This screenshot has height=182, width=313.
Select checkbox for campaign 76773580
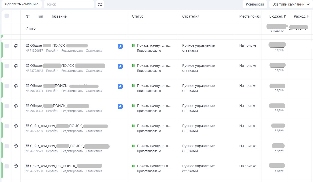coord(7,166)
